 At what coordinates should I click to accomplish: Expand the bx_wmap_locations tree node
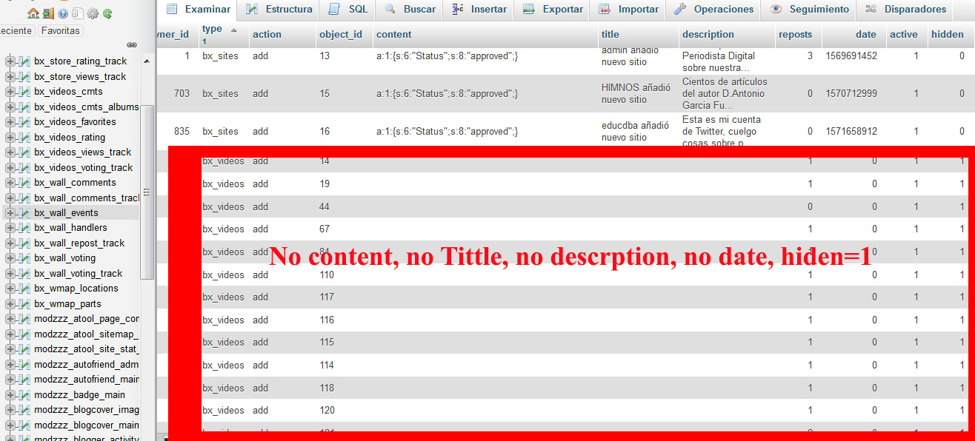(10, 289)
